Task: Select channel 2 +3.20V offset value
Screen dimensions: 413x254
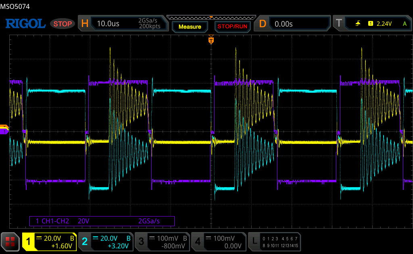Action: pos(118,246)
